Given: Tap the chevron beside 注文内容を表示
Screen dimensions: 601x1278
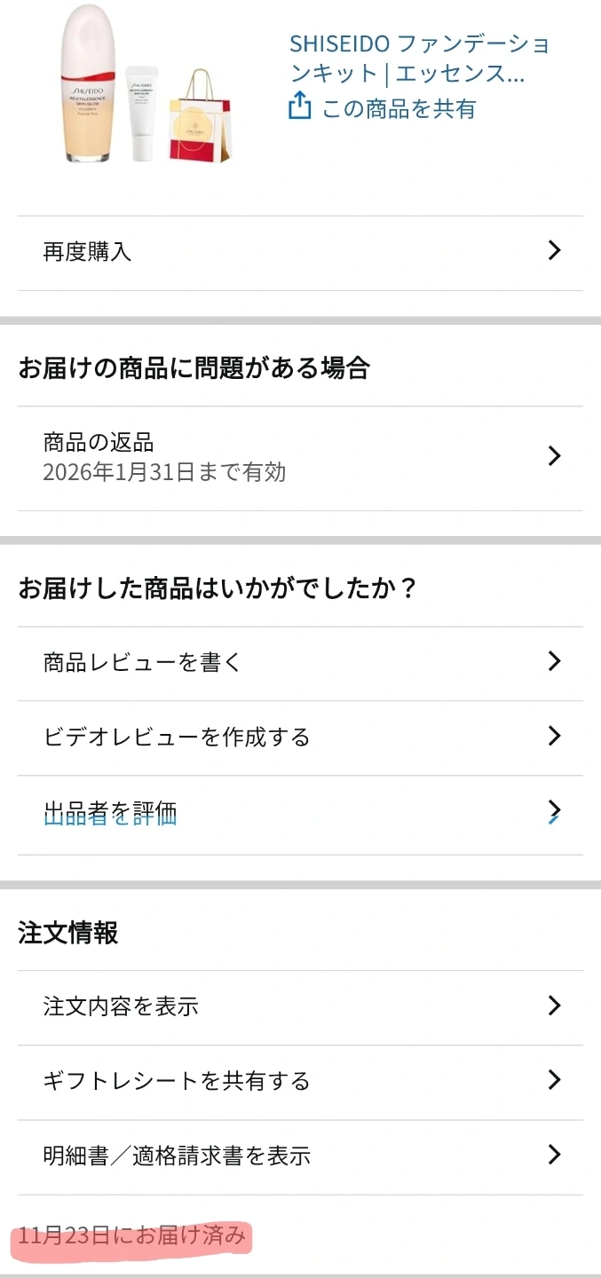Looking at the screenshot, I should coord(555,1006).
